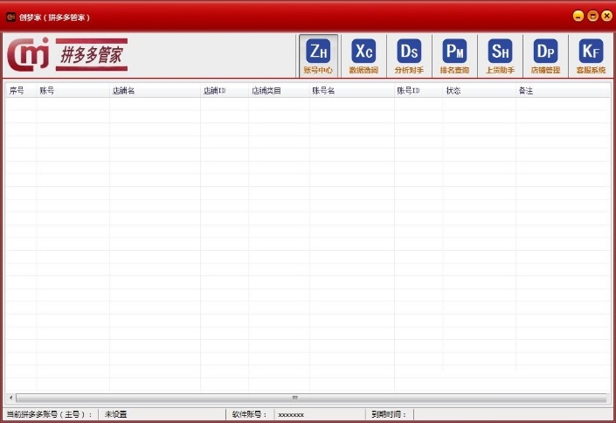Sort by 账号ID column header
Image resolution: width=616 pixels, height=423 pixels.
click(419, 91)
